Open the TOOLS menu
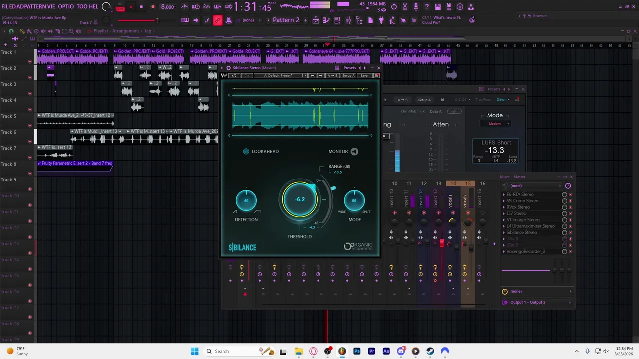Viewport: 639px width, 359px height. coord(82,7)
